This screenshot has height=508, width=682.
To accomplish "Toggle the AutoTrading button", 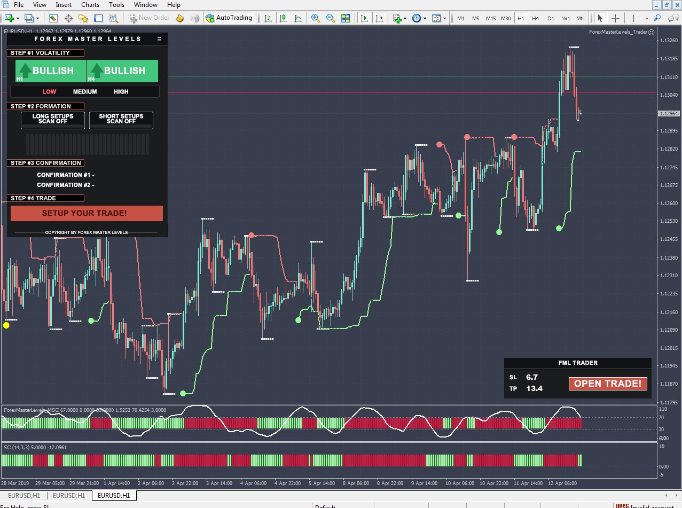I will (x=229, y=18).
